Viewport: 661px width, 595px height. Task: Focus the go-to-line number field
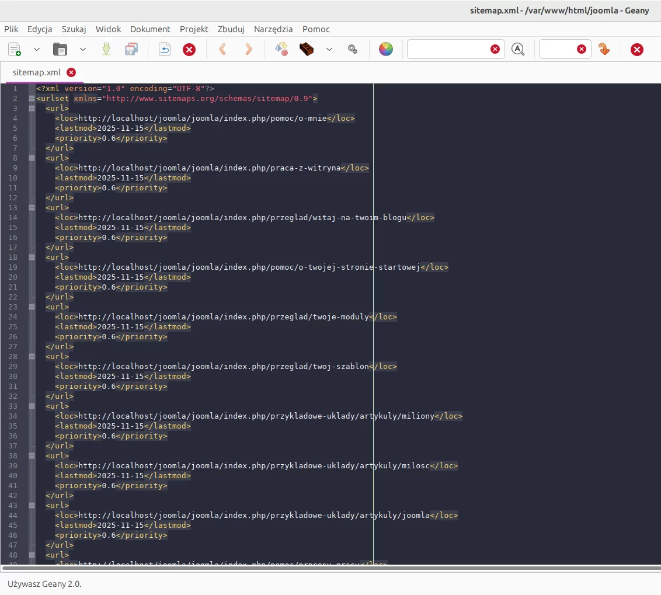tap(557, 49)
